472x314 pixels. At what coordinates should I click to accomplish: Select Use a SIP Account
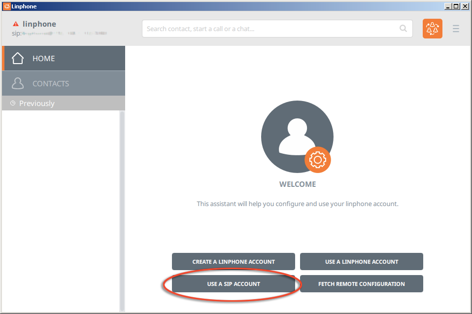click(x=234, y=284)
